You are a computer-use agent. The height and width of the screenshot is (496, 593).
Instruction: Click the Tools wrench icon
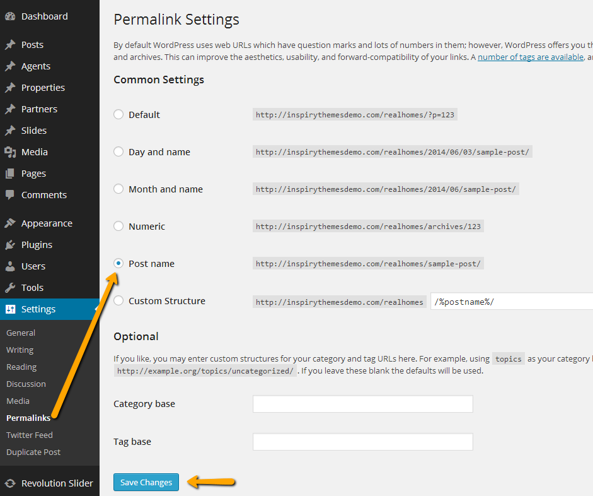[10, 288]
